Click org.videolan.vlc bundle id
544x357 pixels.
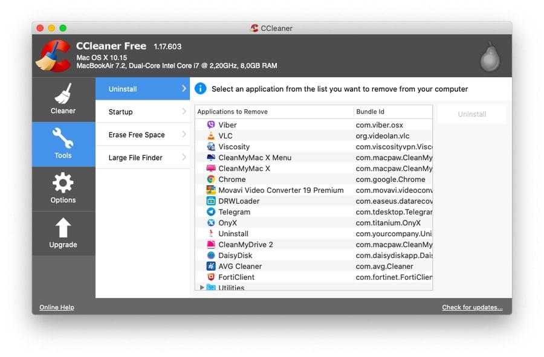383,136
